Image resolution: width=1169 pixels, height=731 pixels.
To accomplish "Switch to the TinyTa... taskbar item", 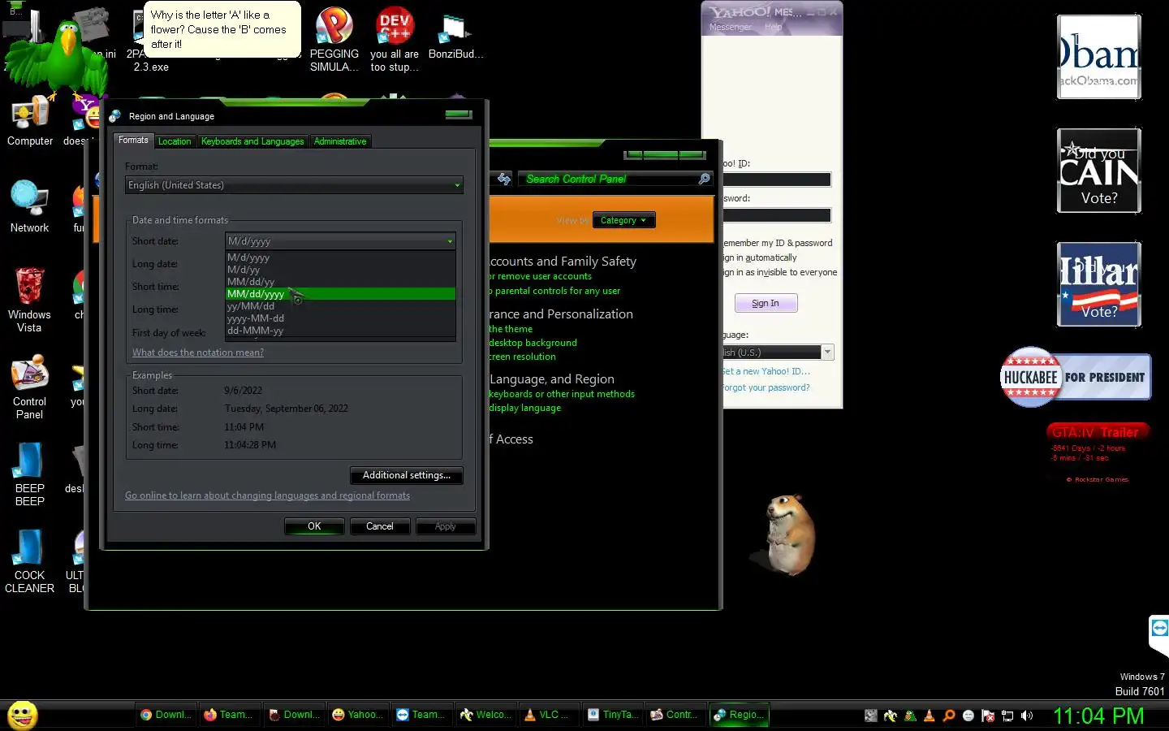I will pos(614,715).
